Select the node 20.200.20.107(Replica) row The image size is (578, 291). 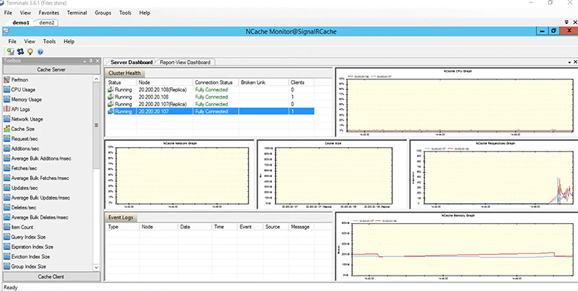210,104
